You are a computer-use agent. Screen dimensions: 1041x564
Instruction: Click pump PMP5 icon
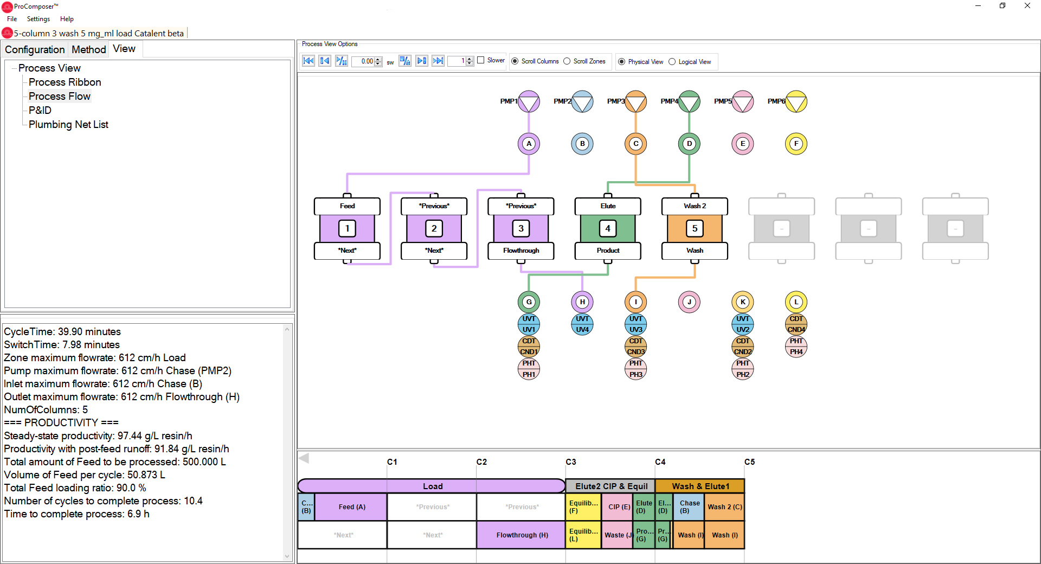tap(743, 101)
